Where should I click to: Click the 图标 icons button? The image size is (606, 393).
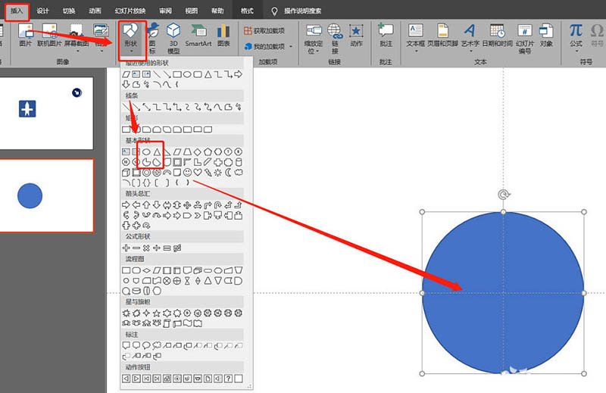[153, 38]
